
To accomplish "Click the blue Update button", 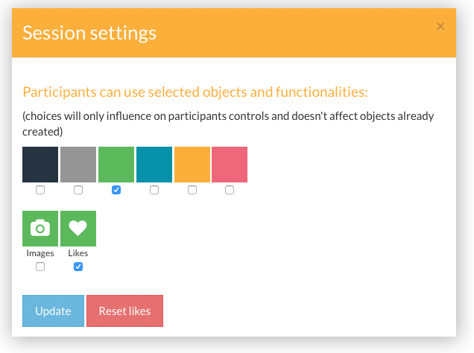I will point(53,311).
